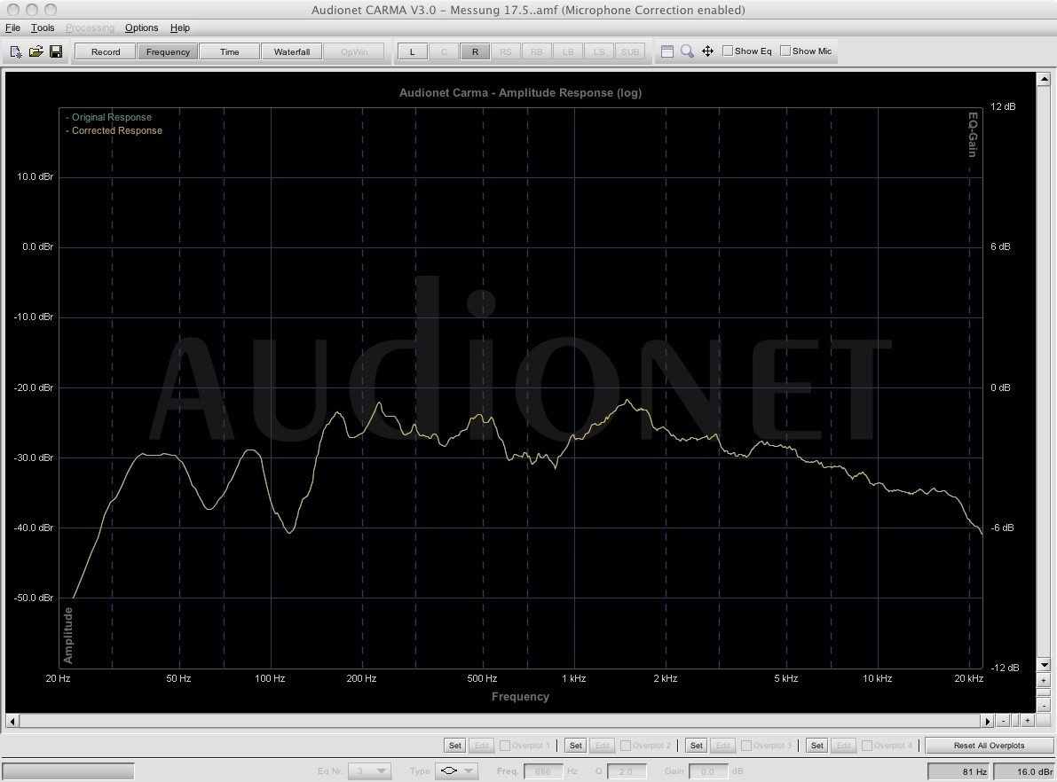The width and height of the screenshot is (1057, 782).
Task: Select the magnifier zoom tool
Action: [687, 51]
